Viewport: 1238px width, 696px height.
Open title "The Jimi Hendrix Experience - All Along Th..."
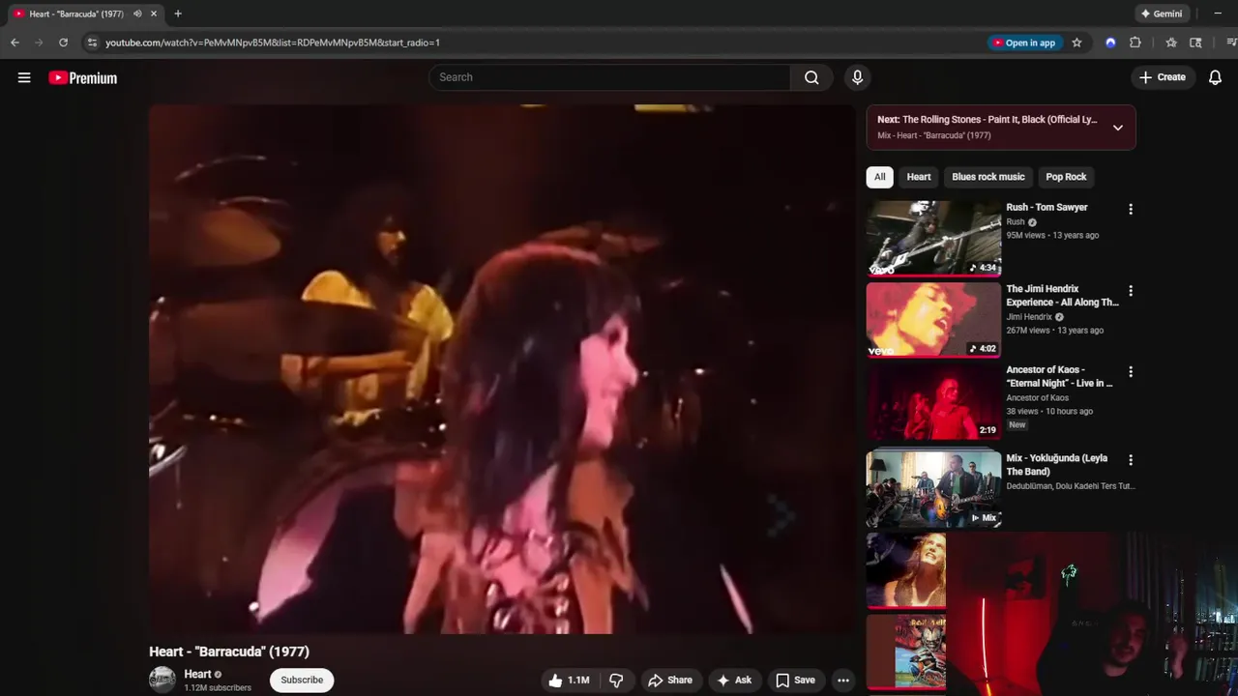click(x=1062, y=295)
